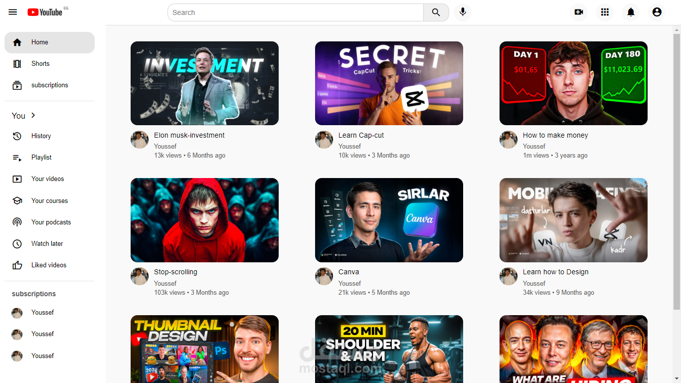Screen dimensions: 681x383
Task: Click the Shorts icon in sidebar
Action: [17, 64]
